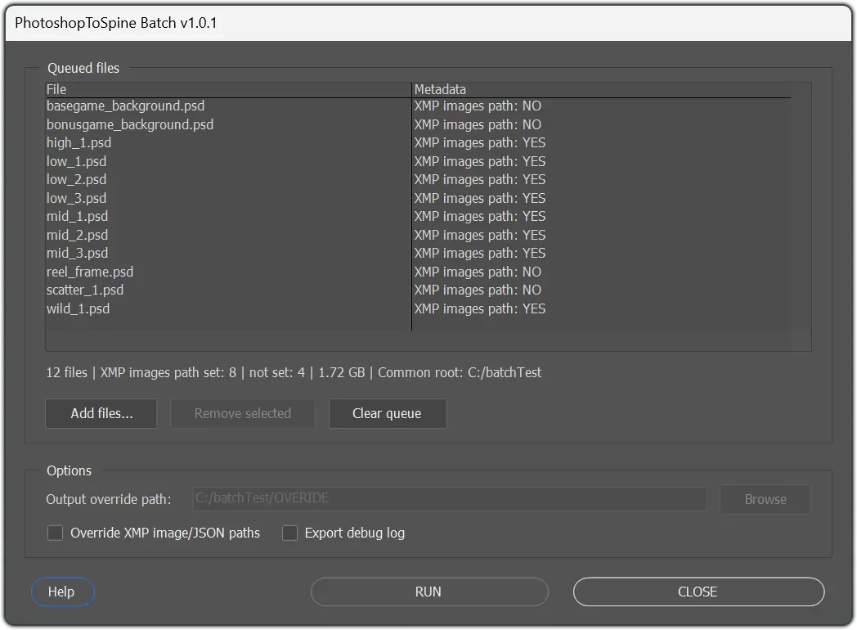Screen dimensions: 857x630
Task: Select mid_2.psd from the queue
Action: pyautogui.click(x=77, y=235)
